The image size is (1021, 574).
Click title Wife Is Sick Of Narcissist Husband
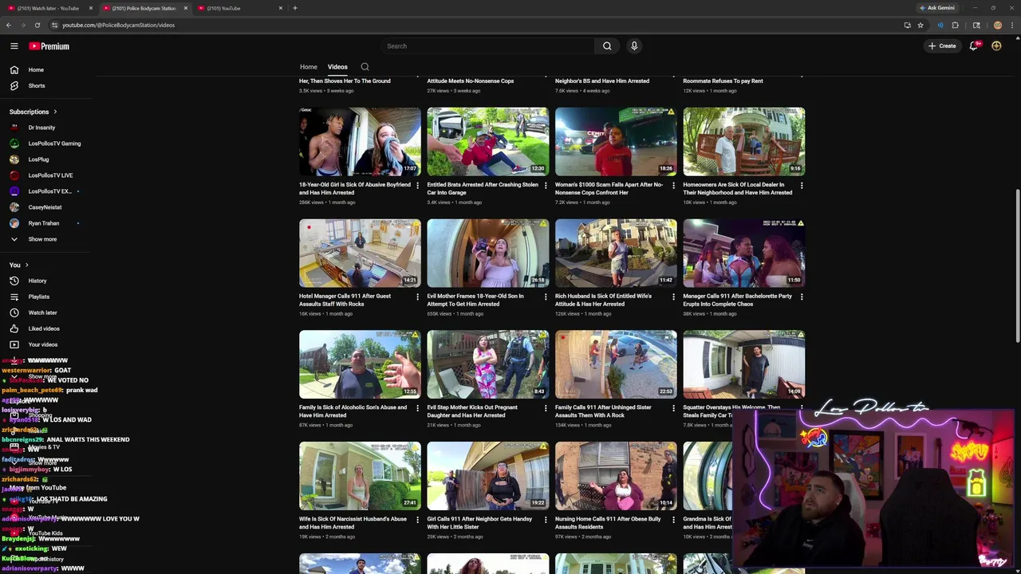[x=353, y=523]
